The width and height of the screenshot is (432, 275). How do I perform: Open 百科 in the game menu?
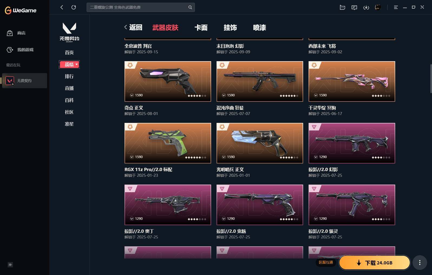69,100
